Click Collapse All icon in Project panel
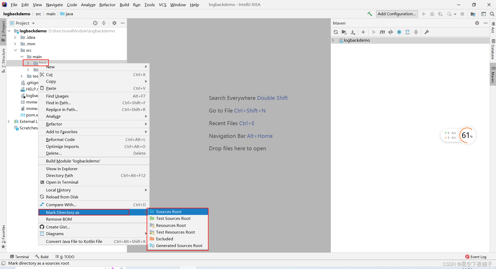 [x=104, y=23]
